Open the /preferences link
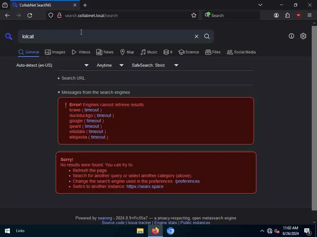The width and height of the screenshot is (317, 237). (x=187, y=181)
